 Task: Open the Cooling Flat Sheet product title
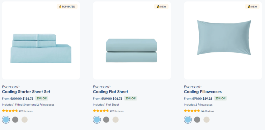click(111, 92)
